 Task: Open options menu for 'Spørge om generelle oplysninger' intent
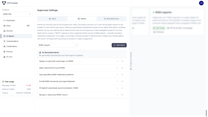(x=122, y=61)
